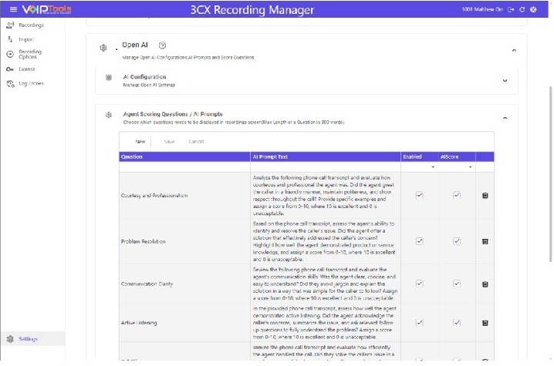The image size is (554, 366).
Task: Toggle Enabled for Communication Clarity
Action: point(420,284)
